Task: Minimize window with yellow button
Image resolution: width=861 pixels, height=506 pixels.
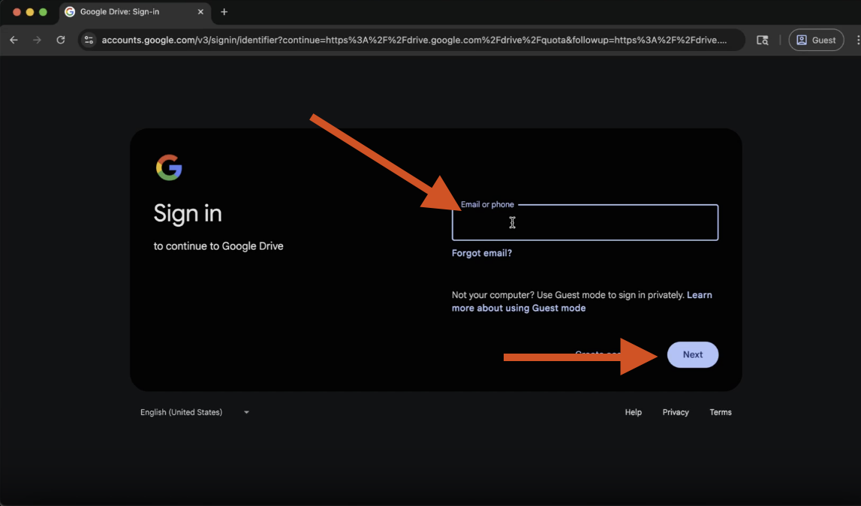Action: (x=30, y=12)
